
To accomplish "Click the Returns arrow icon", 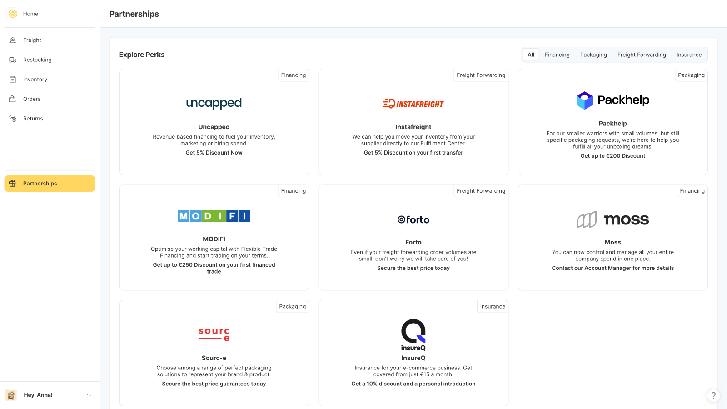I will pos(12,118).
